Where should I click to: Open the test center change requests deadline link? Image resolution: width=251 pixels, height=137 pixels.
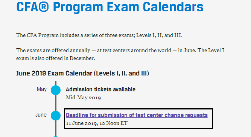(x=137, y=115)
